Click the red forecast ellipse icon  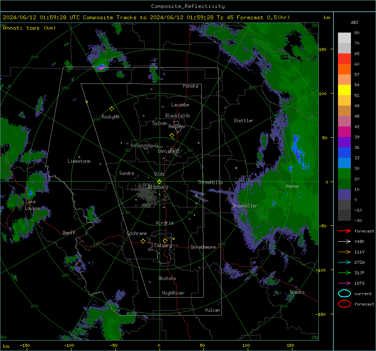pos(344,304)
